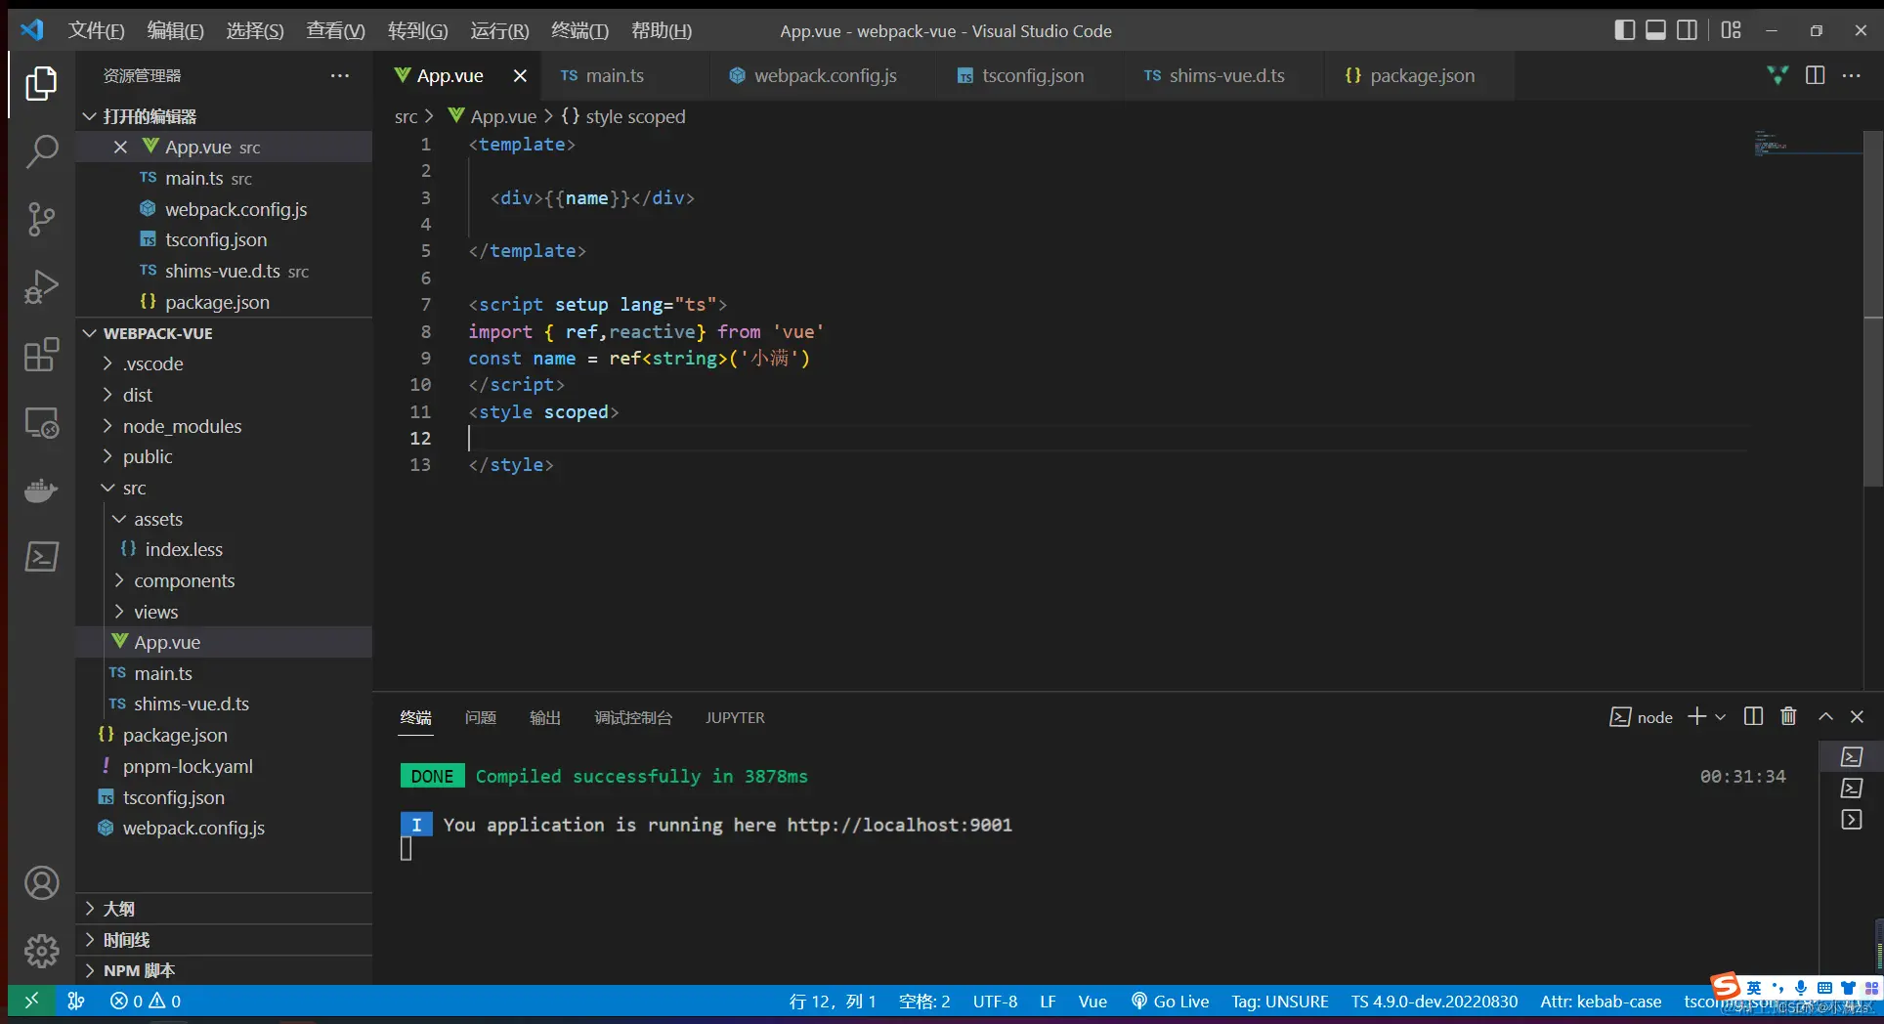Viewport: 1884px width, 1024px height.
Task: Click Attr: kebab-case in status bar
Action: 1601,1001
